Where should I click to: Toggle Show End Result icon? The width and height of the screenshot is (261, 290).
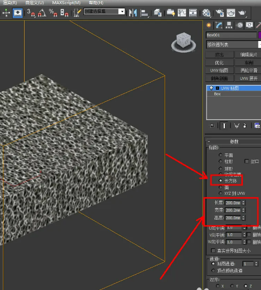224,126
